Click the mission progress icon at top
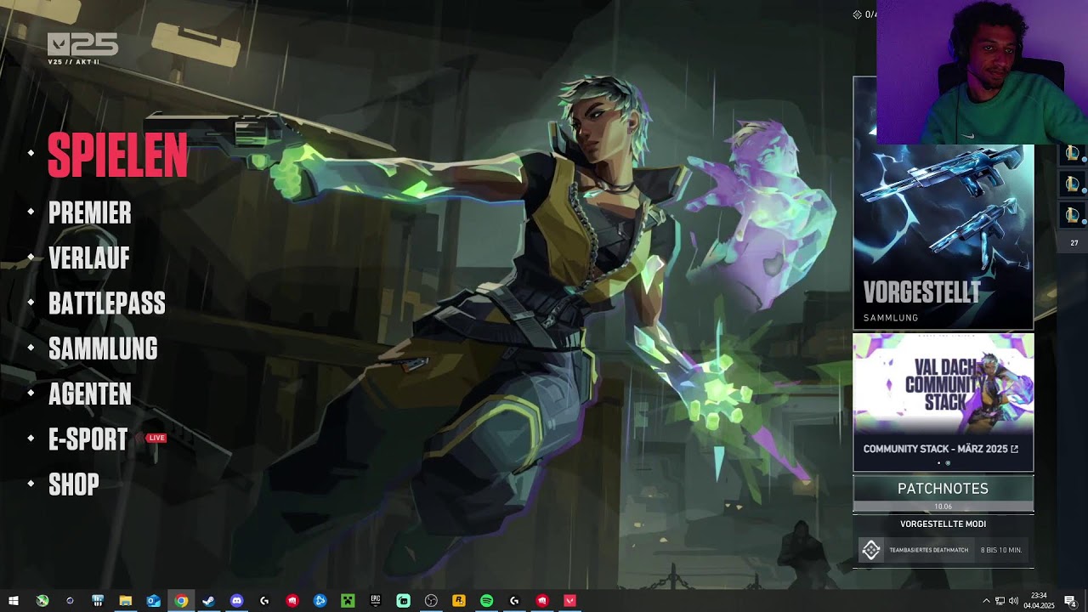This screenshot has height=612, width=1088. [858, 14]
